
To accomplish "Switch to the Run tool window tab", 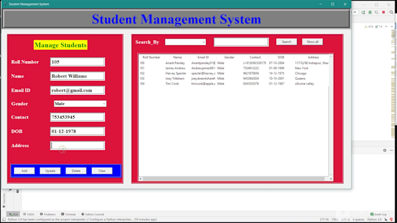I will (13, 214).
